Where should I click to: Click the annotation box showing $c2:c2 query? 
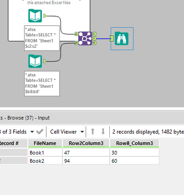(42, 38)
